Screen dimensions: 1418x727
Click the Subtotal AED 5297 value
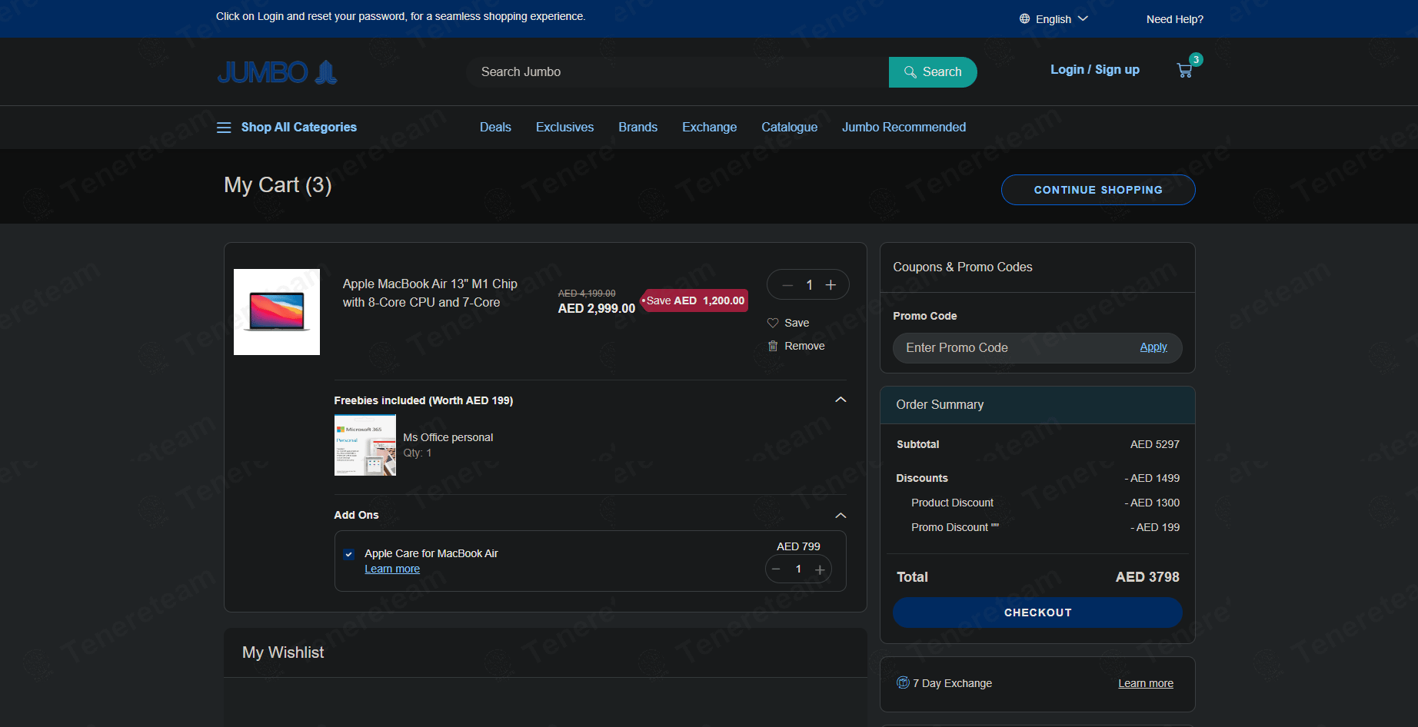coord(1155,444)
